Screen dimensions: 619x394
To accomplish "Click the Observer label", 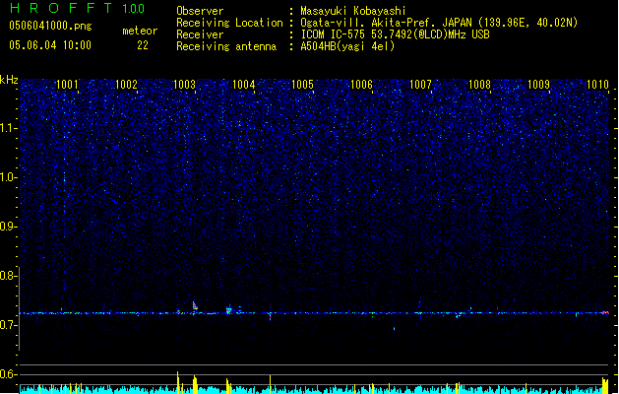I will pos(200,11).
